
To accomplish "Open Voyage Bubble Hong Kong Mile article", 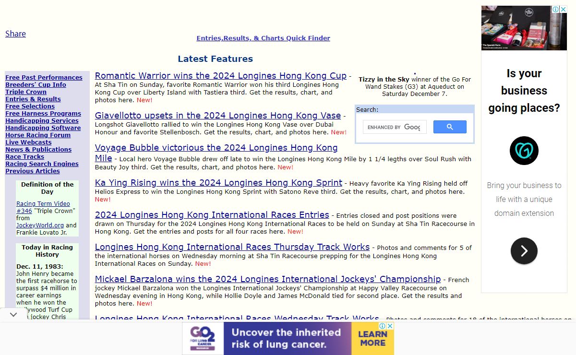I will (x=216, y=153).
